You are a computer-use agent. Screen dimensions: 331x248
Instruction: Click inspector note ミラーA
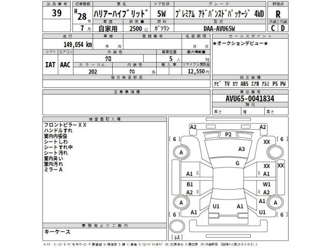[x=53, y=169]
